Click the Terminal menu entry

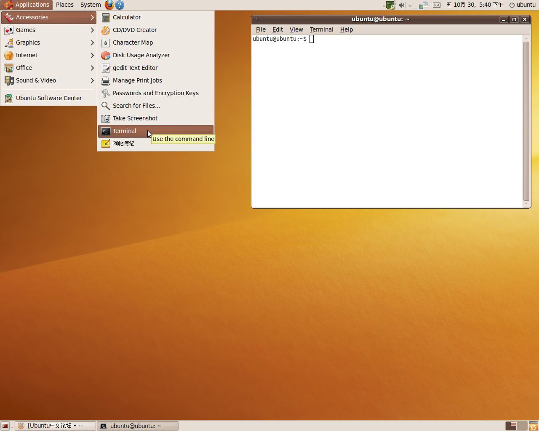tap(156, 131)
